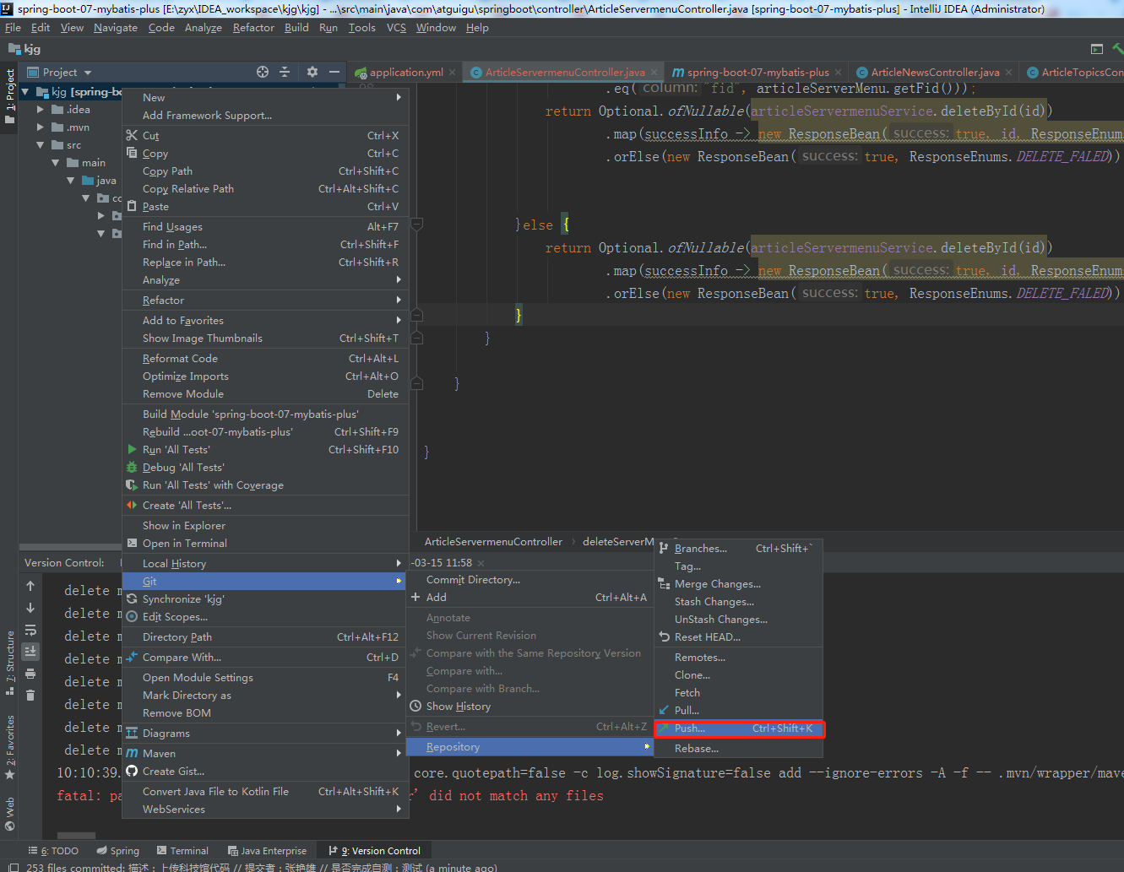
Task: Close the 03-15 11:58 console tab
Action: (481, 563)
